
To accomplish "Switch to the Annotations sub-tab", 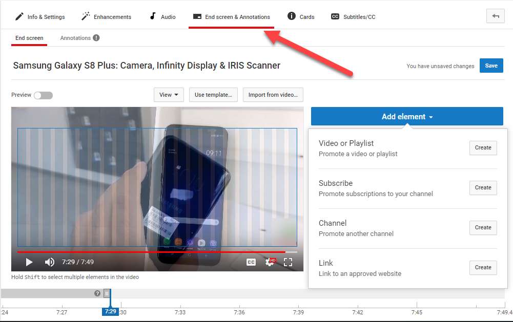I will [x=75, y=38].
